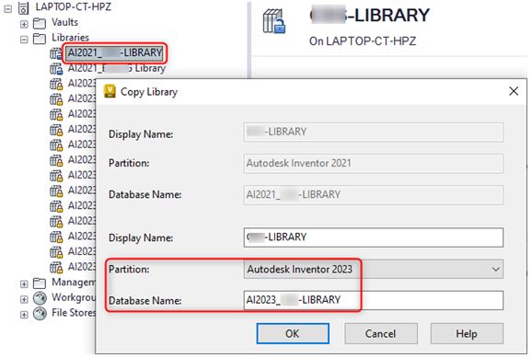Click the Workgroups globe icon
Screen dimensions: 532x358
(x=40, y=298)
